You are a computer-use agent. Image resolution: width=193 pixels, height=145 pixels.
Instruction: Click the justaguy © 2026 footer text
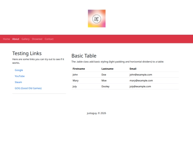[x=96, y=113]
